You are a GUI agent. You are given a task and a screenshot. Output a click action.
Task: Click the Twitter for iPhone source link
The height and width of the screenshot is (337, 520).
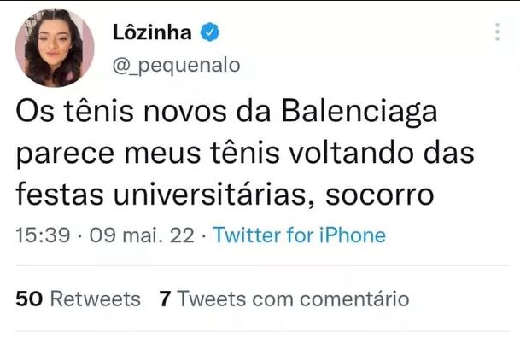pyautogui.click(x=300, y=235)
